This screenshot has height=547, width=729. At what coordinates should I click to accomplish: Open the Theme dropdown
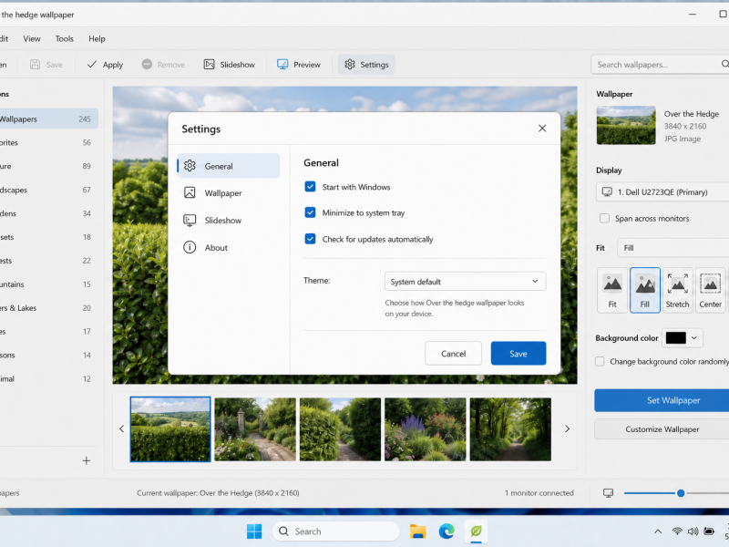click(465, 282)
